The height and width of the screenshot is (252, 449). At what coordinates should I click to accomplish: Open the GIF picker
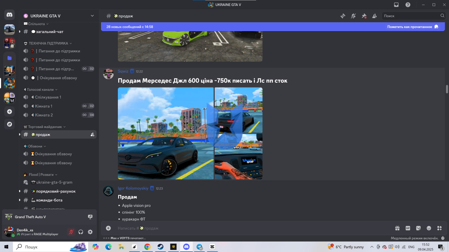click(408, 228)
